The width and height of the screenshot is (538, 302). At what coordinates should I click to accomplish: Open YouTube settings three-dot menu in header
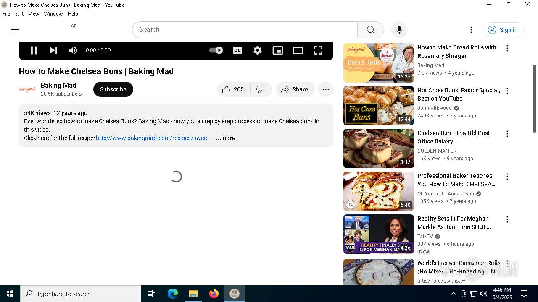point(471,30)
